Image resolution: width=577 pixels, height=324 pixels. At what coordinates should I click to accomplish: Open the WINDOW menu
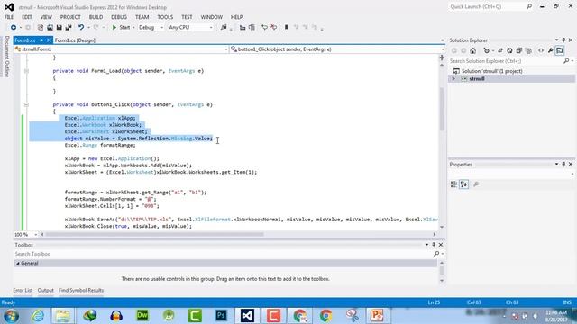212,17
